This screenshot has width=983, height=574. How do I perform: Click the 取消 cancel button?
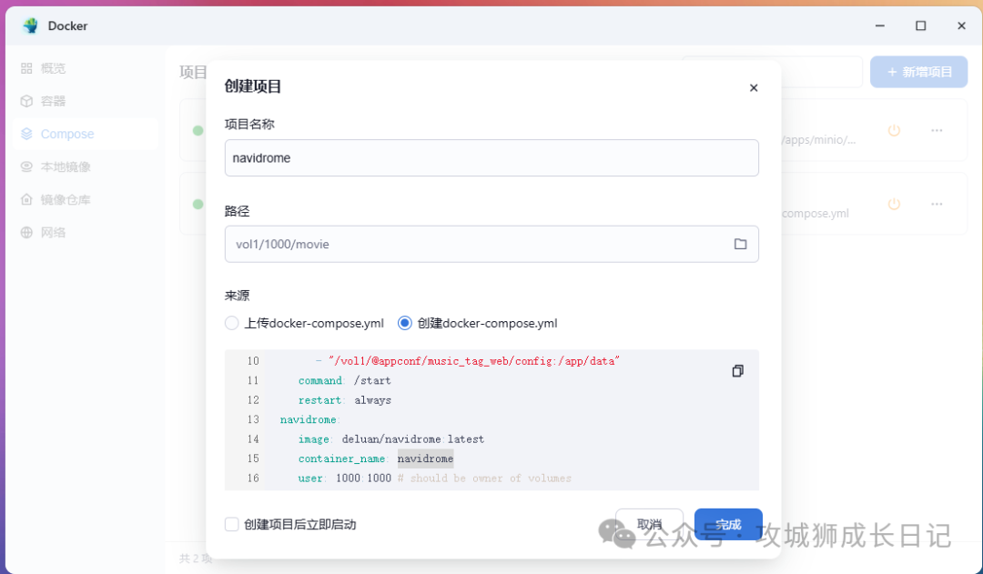pyautogui.click(x=650, y=524)
